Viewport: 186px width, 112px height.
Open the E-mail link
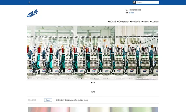click(x=131, y=13)
